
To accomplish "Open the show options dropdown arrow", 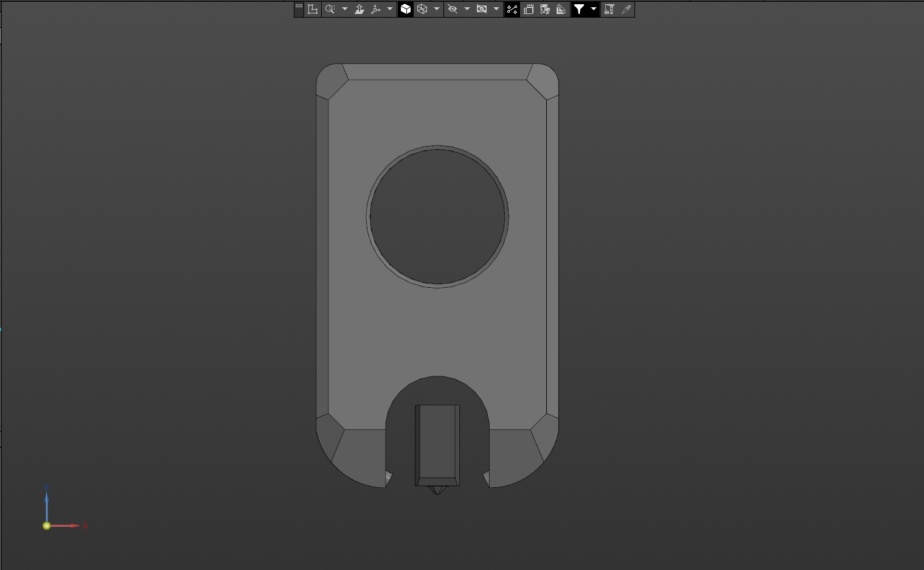I will click(x=496, y=9).
